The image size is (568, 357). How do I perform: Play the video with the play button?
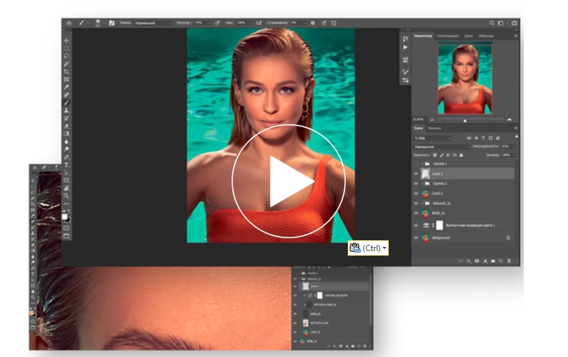tap(289, 181)
